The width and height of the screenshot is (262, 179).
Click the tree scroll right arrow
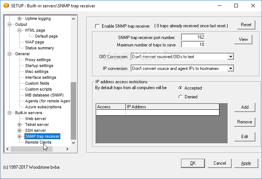click(x=67, y=149)
